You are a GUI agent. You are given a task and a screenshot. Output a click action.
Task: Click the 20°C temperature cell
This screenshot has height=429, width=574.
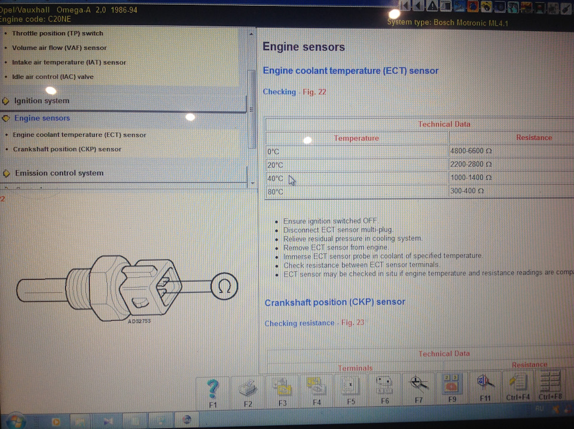(x=357, y=165)
